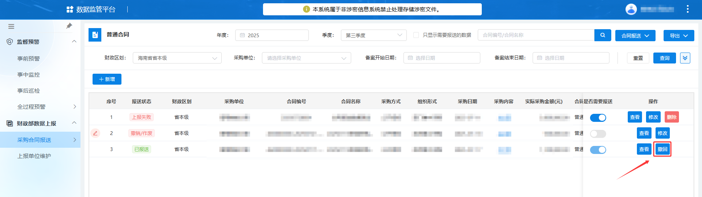The height and width of the screenshot is (197, 702).
Task: Expand more filters with double-chevron icon
Action: coord(685,58)
